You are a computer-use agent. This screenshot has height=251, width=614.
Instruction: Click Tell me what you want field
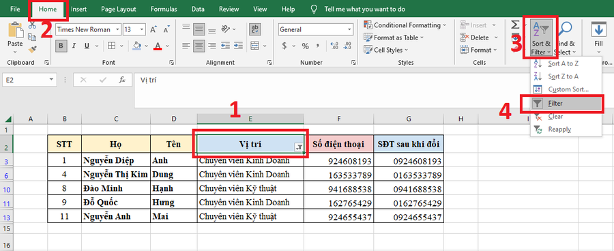[364, 9]
